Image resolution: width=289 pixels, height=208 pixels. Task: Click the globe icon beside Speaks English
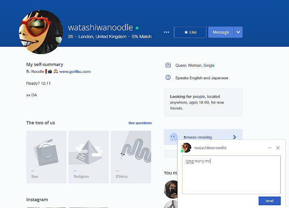point(168,77)
